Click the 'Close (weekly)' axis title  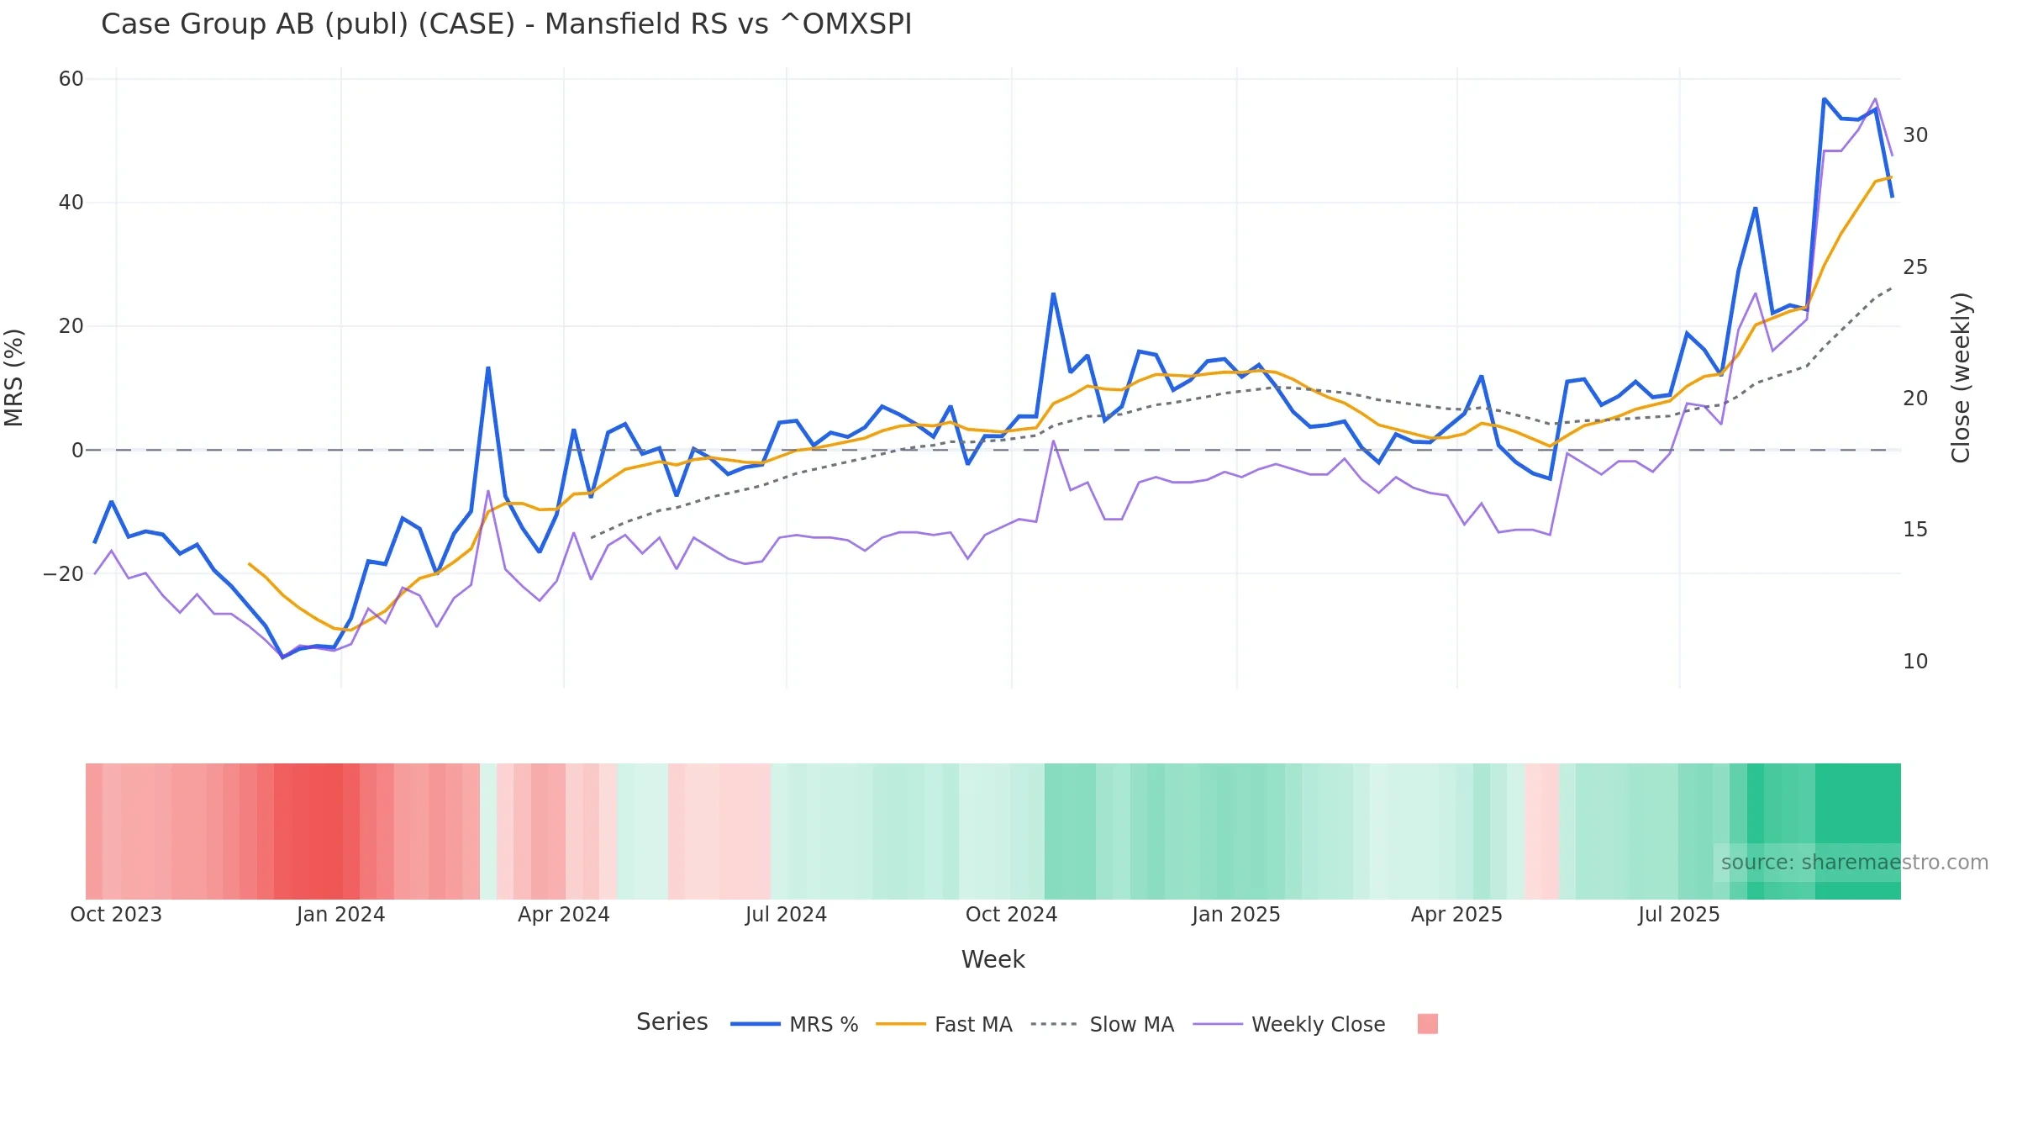pyautogui.click(x=1961, y=377)
